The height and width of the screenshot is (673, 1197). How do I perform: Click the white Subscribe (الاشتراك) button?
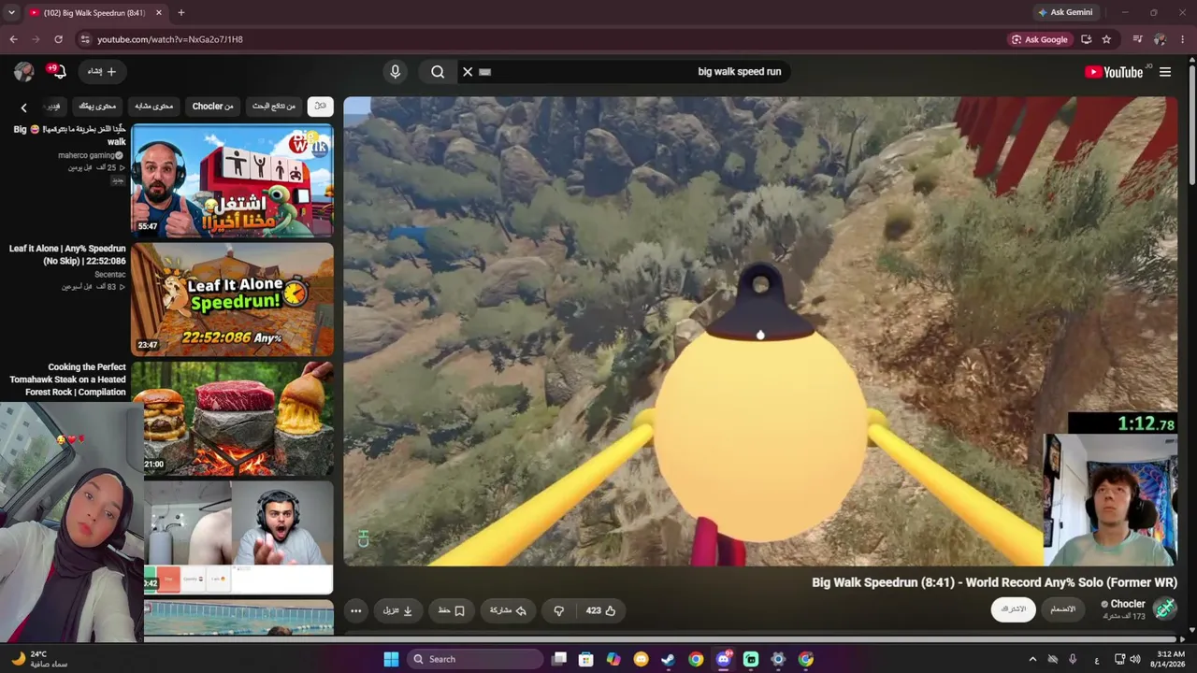1014,609
